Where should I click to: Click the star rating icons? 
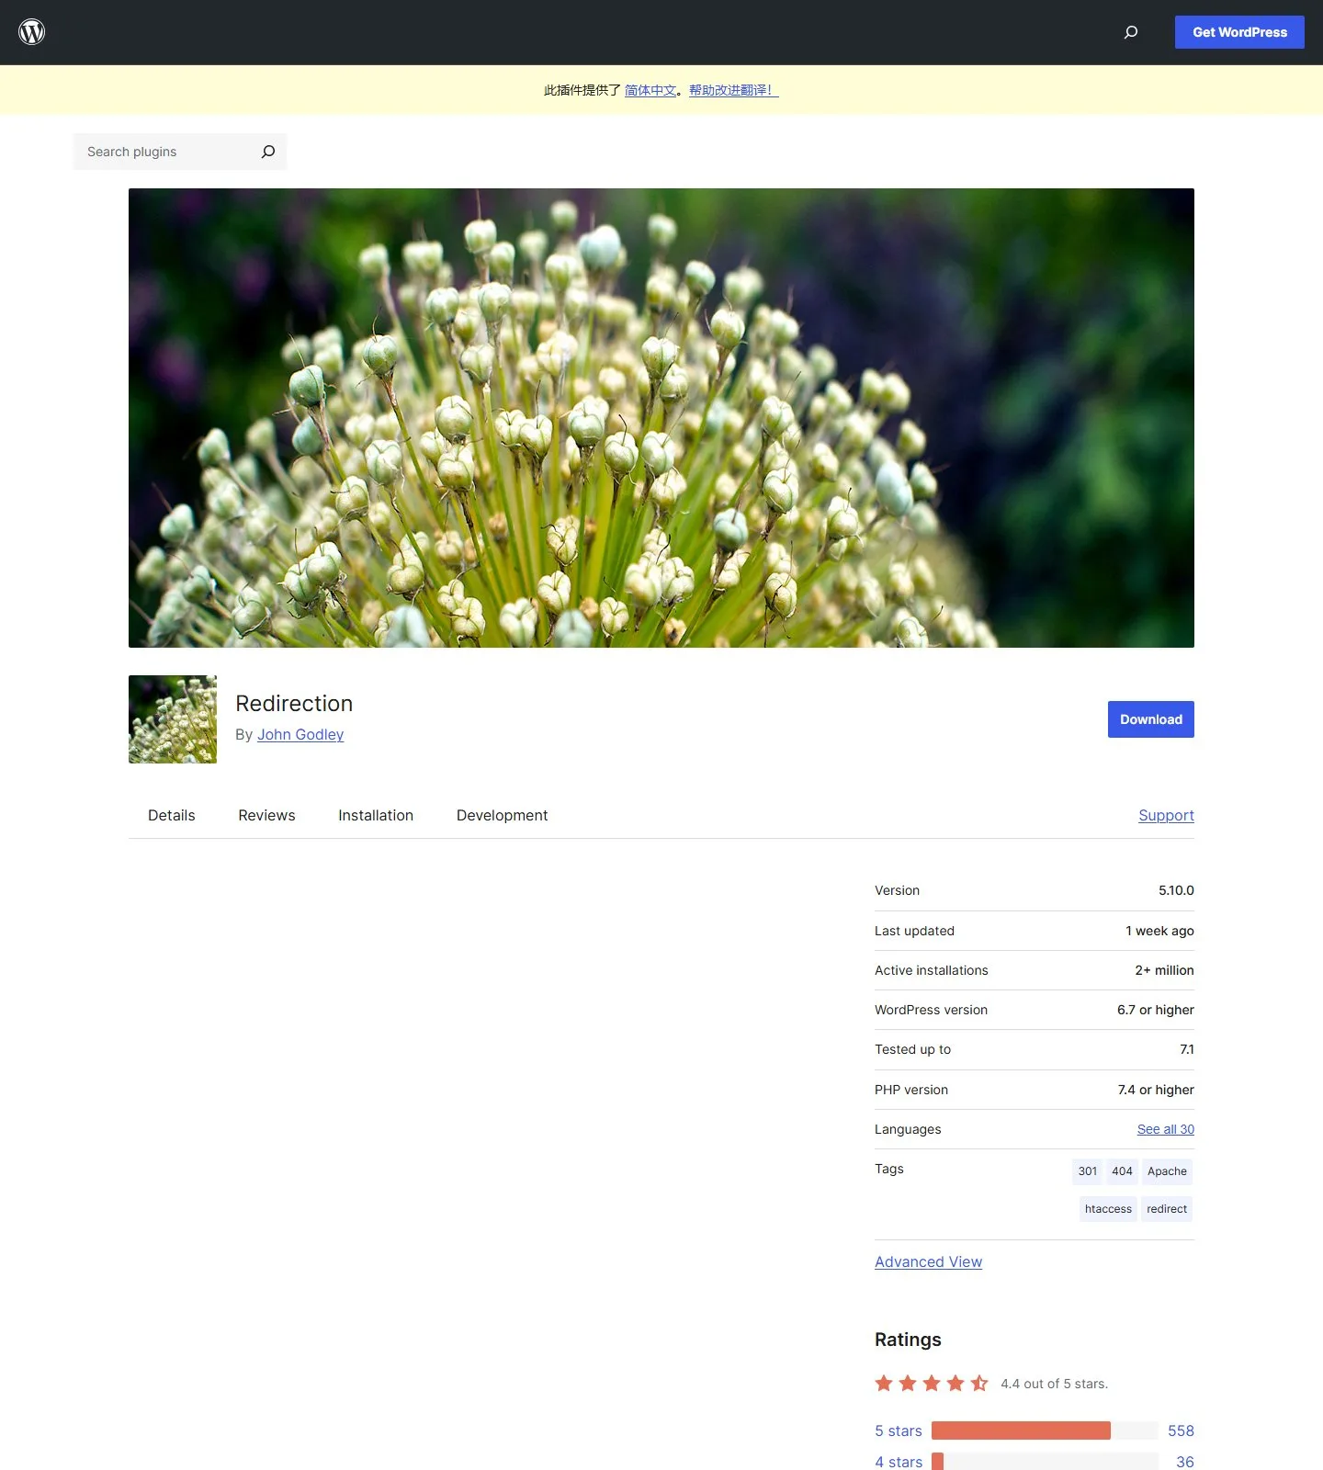[x=932, y=1383]
